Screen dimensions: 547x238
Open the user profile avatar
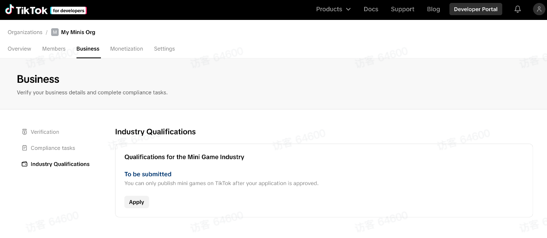point(539,9)
